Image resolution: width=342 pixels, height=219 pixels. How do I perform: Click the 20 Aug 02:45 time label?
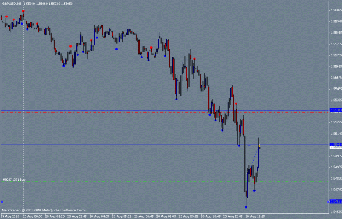coord(77,217)
